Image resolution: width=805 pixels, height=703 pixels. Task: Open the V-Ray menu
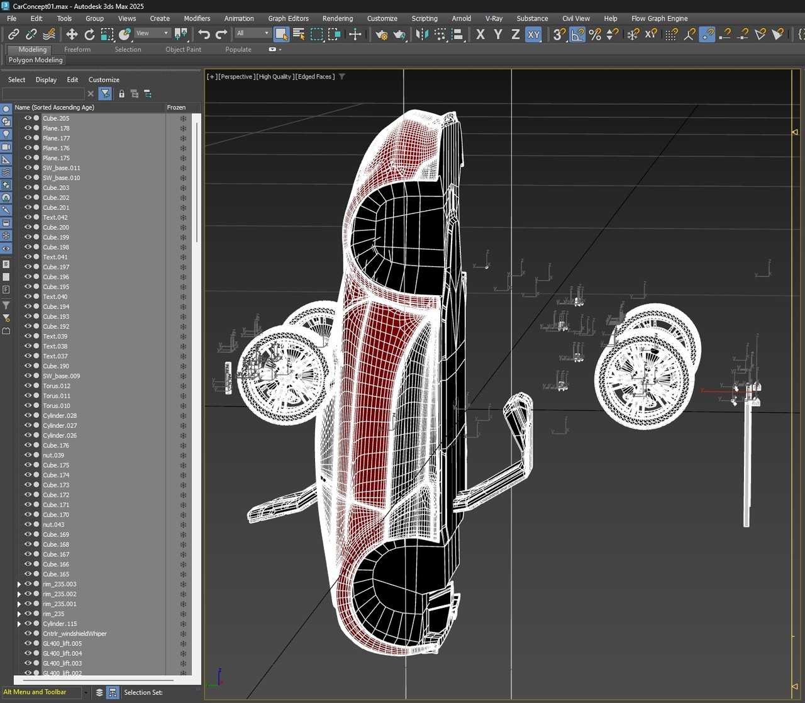click(x=494, y=18)
